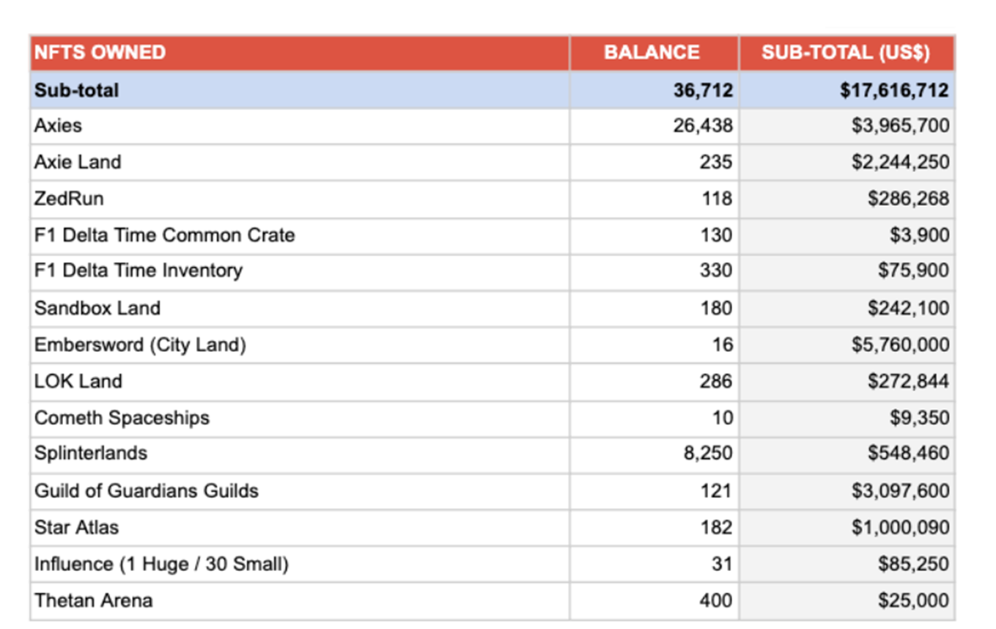
Task: Select the Thetan Arena row name
Action: pos(300,600)
